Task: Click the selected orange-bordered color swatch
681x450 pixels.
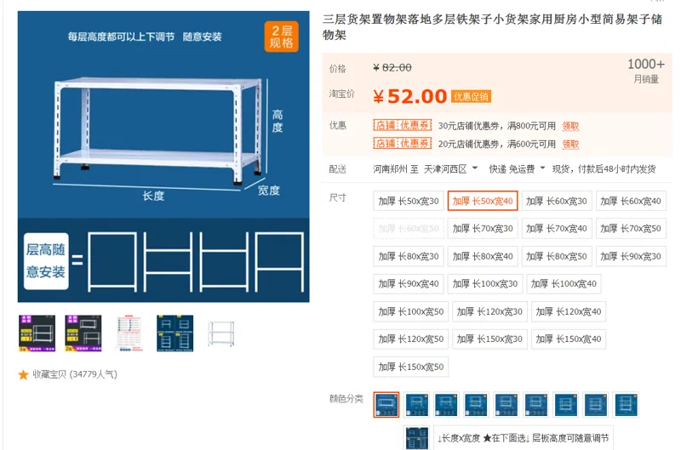Action: coord(386,405)
